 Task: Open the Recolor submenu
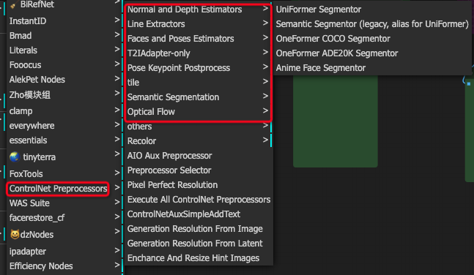pos(198,141)
